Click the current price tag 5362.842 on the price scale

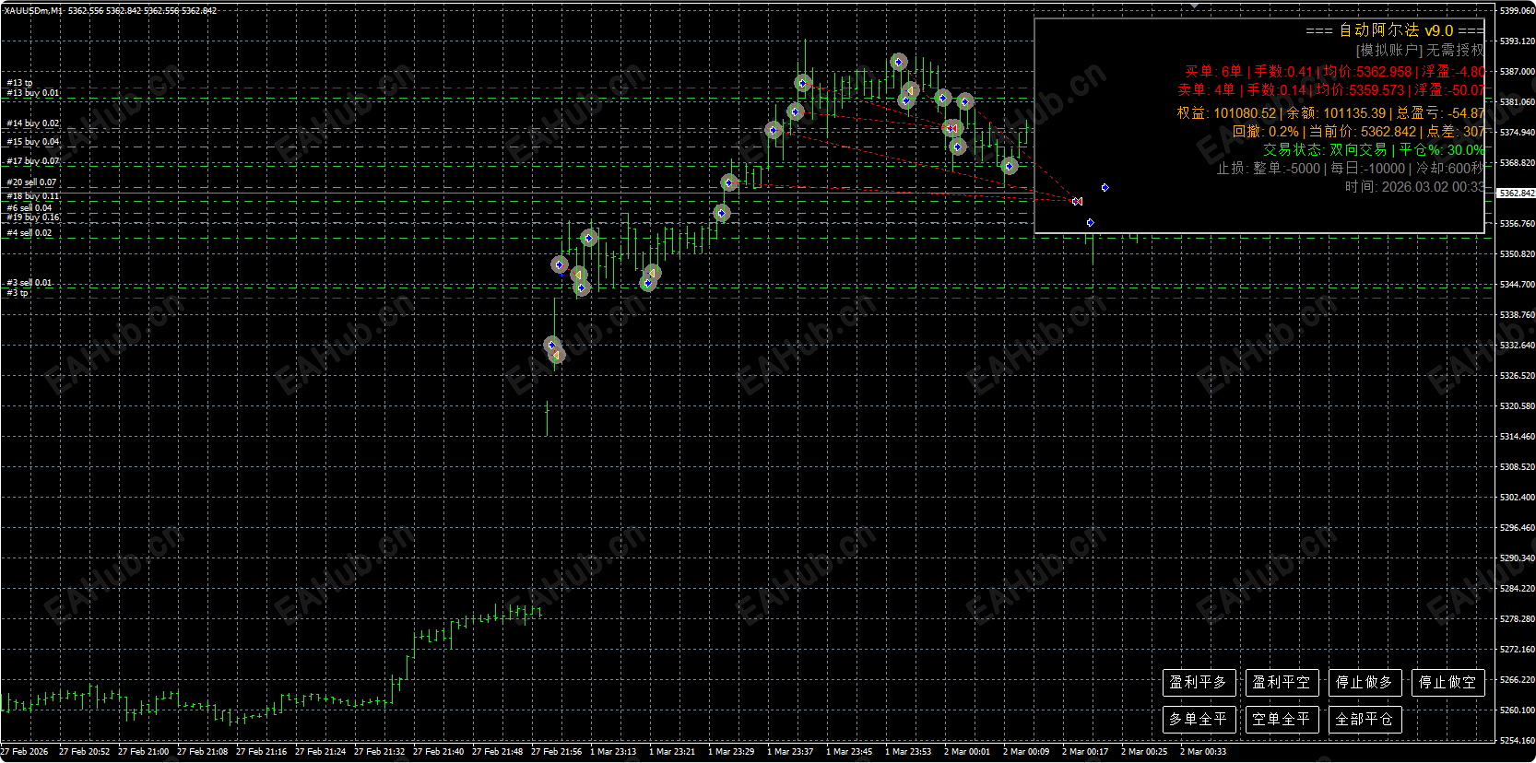1517,194
